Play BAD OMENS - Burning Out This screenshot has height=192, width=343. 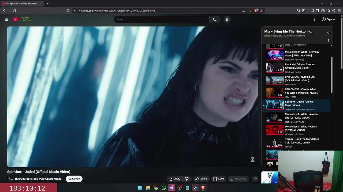[296, 80]
